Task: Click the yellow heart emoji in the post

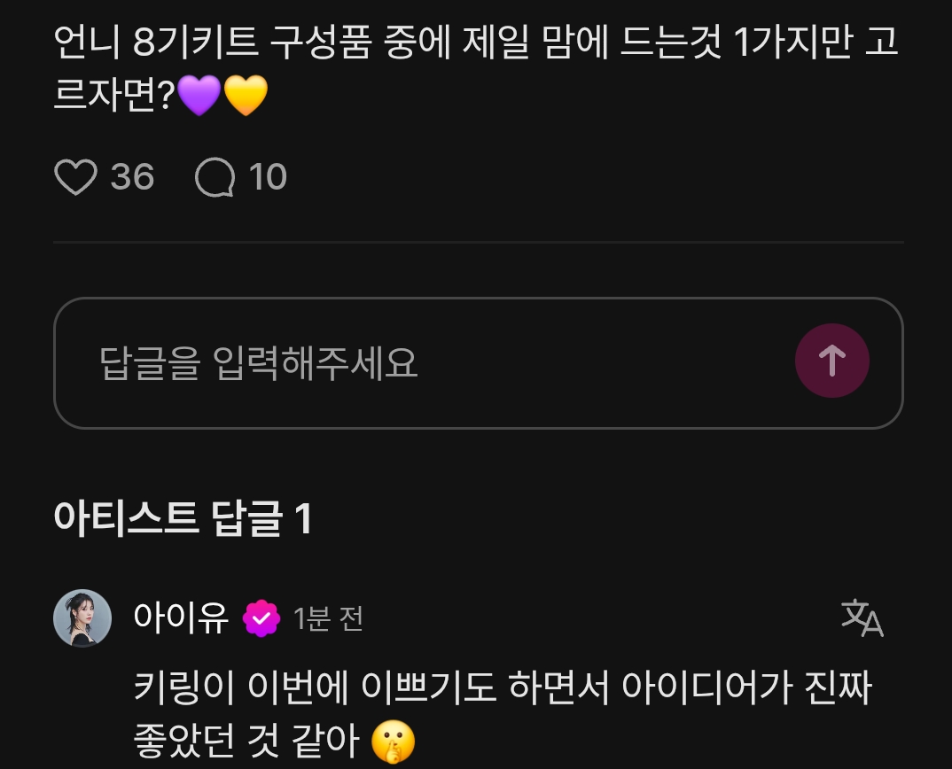Action: [246, 96]
